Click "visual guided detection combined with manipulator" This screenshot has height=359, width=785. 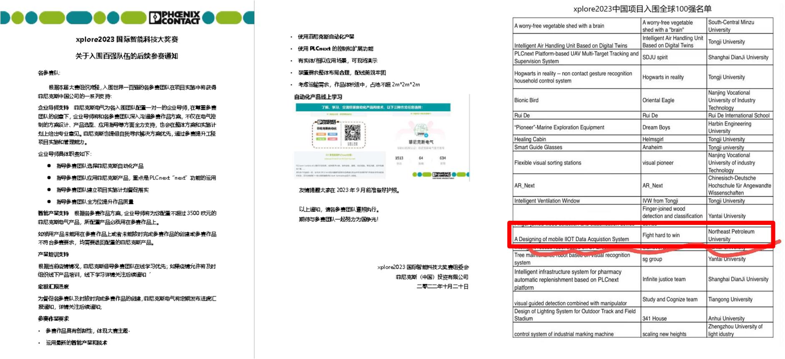(x=577, y=299)
